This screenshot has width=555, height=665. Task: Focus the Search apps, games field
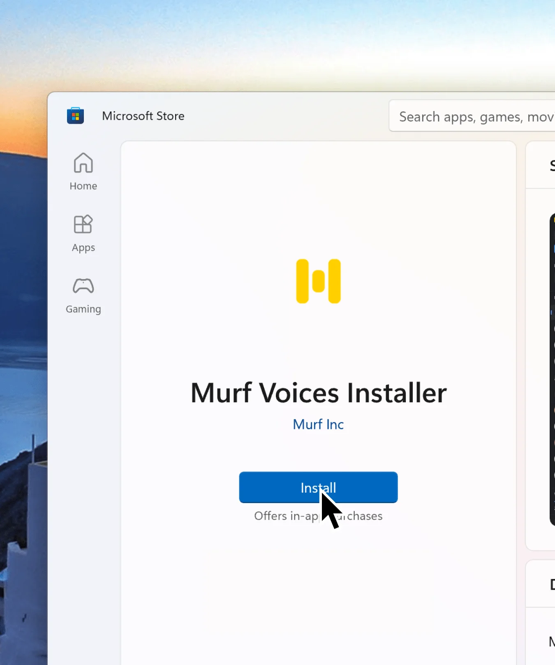tap(472, 116)
